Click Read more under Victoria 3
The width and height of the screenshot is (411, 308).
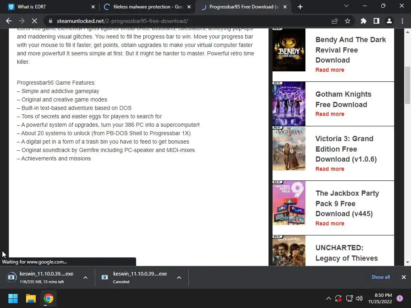(330, 169)
